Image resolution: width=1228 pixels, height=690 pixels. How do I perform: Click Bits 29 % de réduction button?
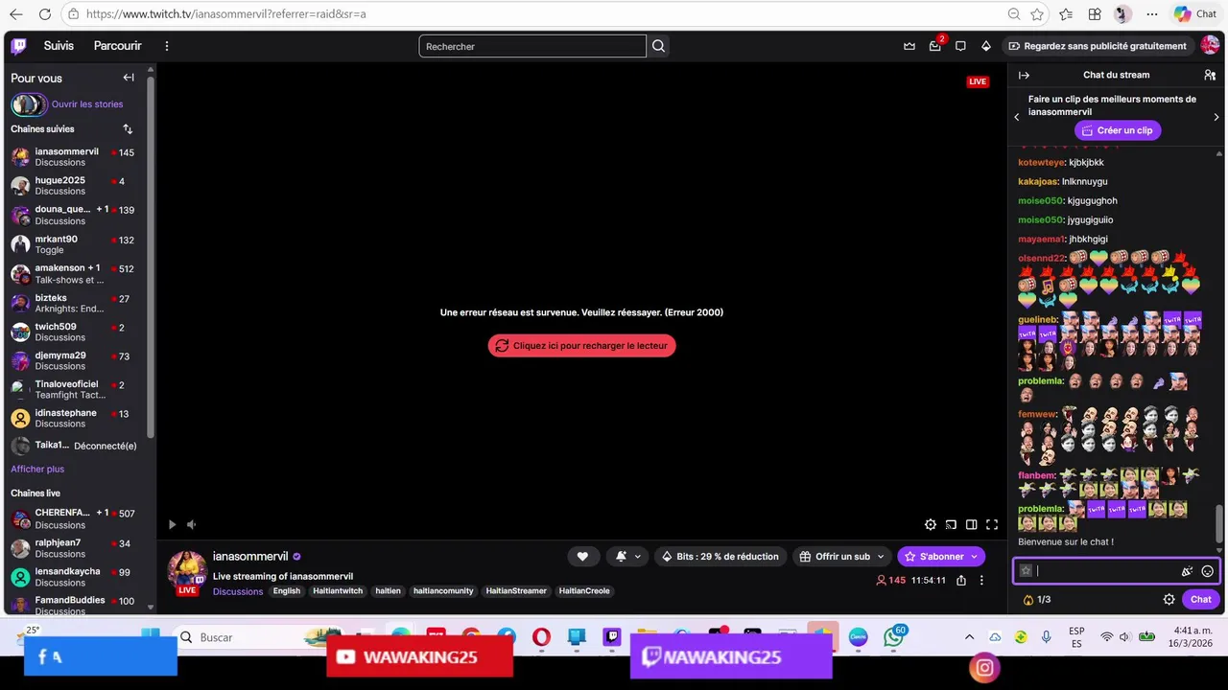coord(720,556)
